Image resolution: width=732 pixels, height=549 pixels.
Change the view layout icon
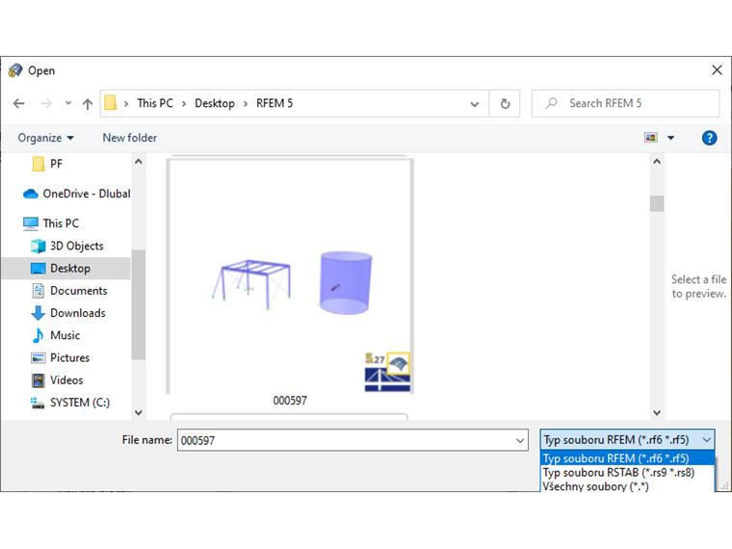click(x=651, y=138)
